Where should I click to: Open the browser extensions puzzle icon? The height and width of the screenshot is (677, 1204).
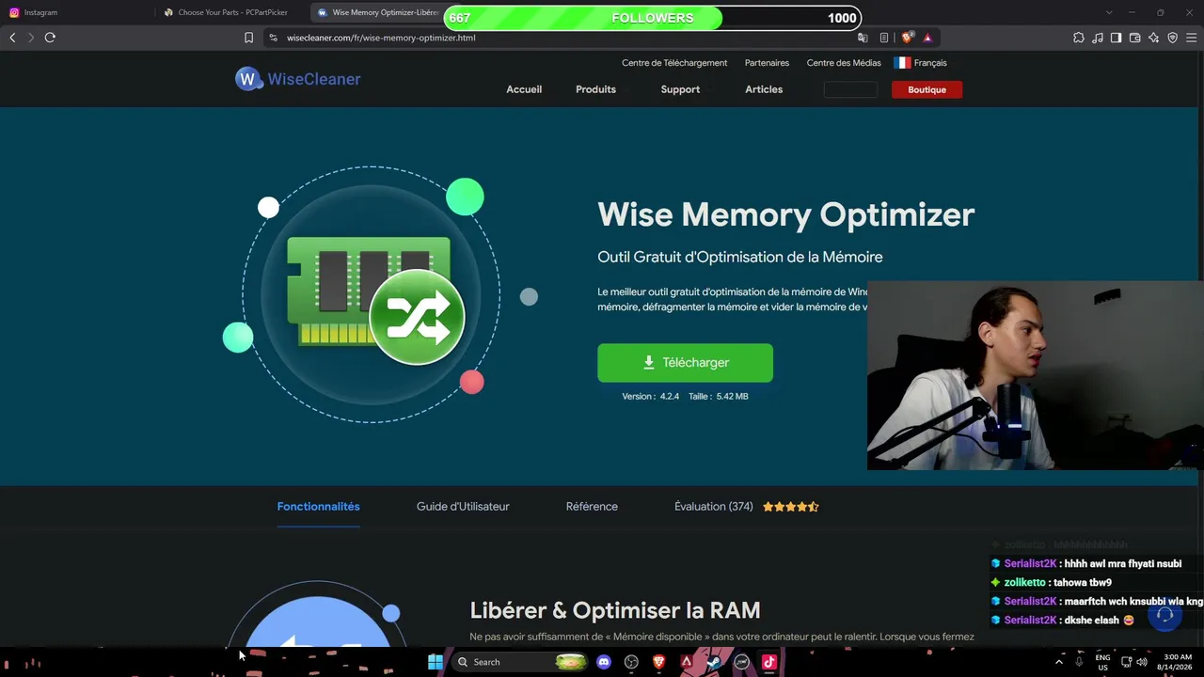1079,38
